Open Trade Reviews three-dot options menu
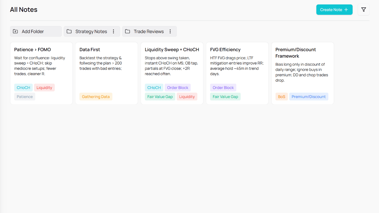 170,31
